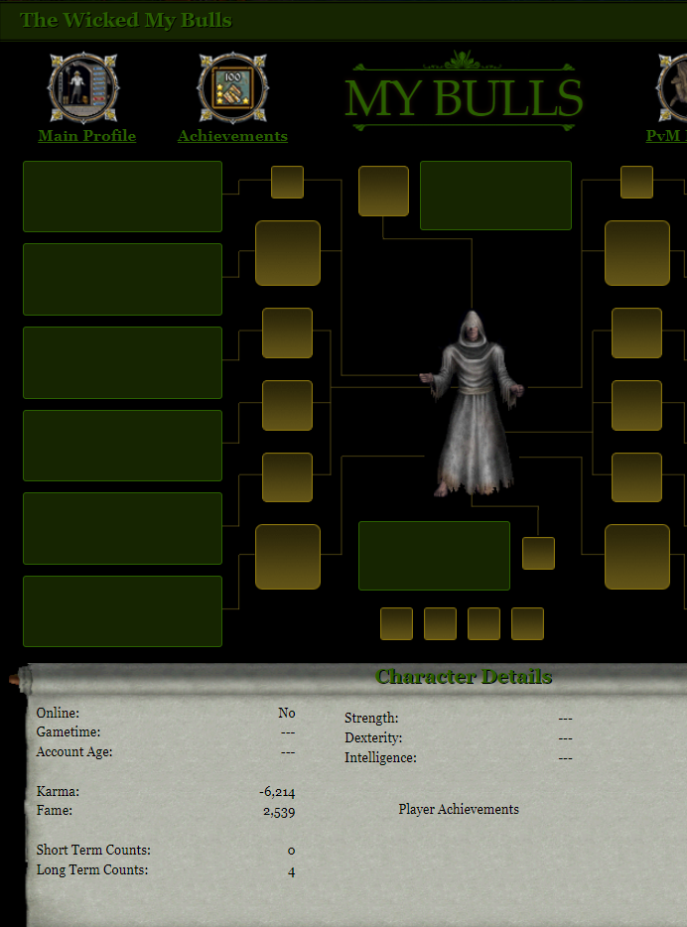The image size is (687, 927).
Task: Click the Online value No
Action: tap(287, 713)
